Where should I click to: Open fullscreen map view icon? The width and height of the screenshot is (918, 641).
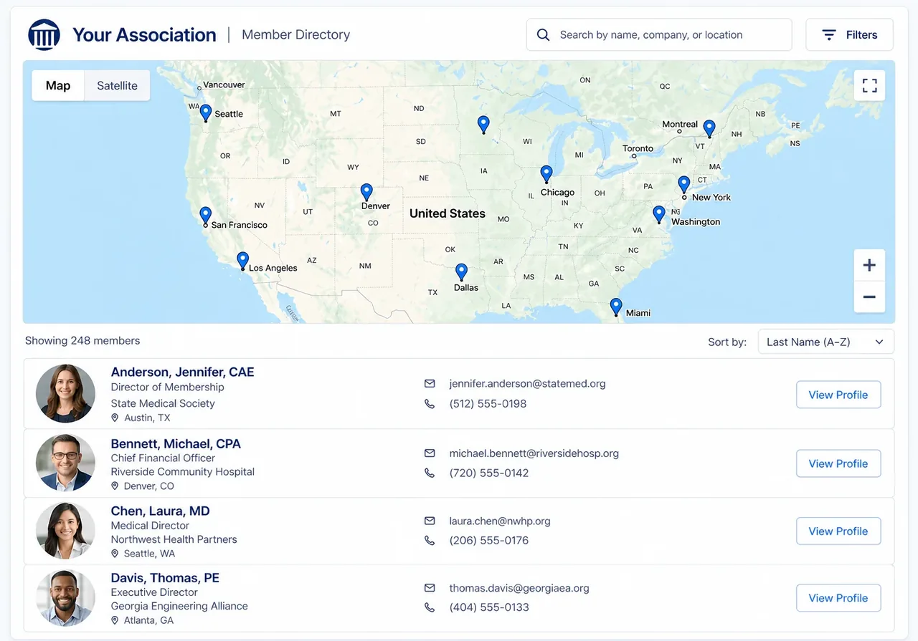coord(869,86)
